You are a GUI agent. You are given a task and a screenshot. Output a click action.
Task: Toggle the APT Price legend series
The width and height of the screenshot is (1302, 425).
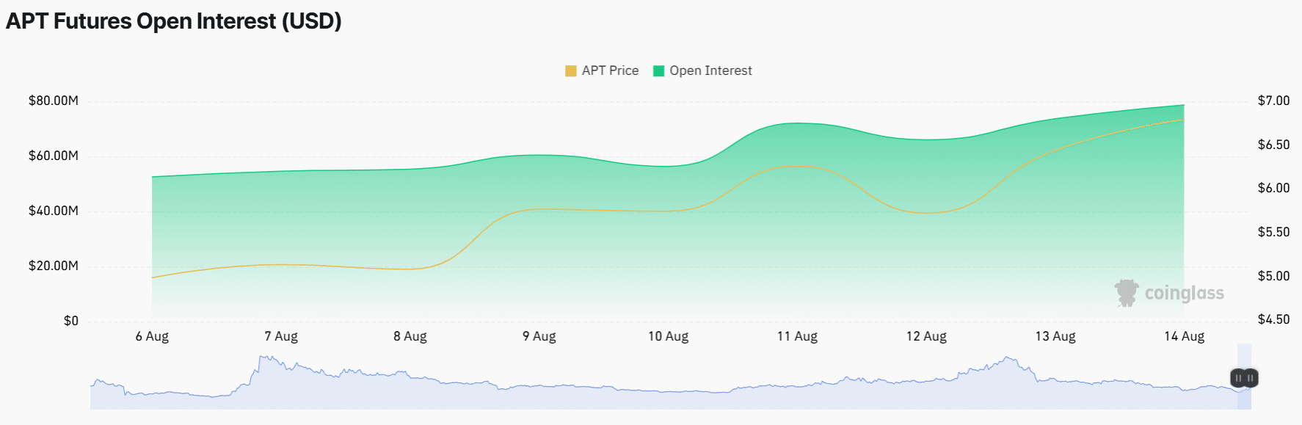click(x=602, y=70)
